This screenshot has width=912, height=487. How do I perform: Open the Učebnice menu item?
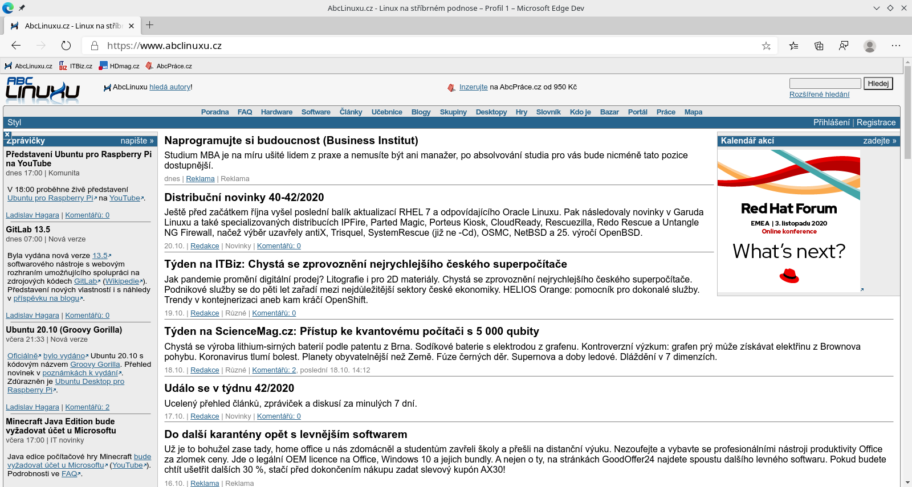(x=387, y=112)
